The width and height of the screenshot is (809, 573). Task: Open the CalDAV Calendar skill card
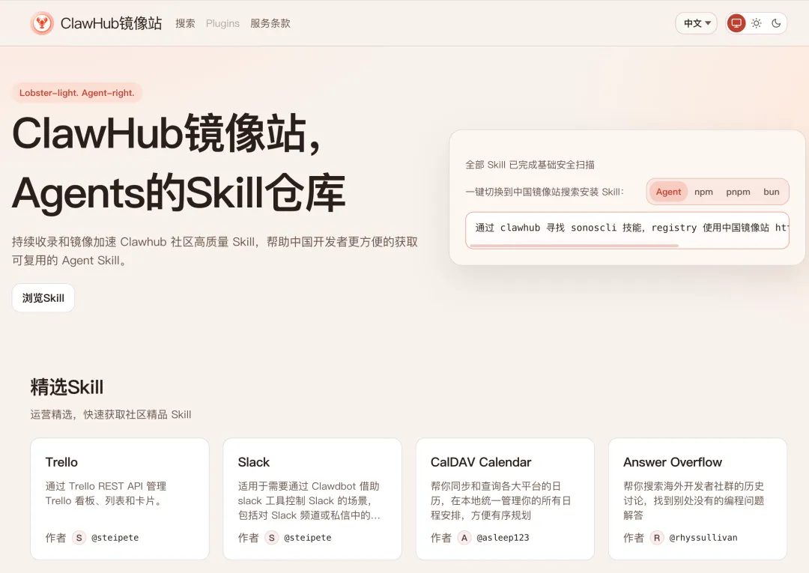click(x=505, y=499)
